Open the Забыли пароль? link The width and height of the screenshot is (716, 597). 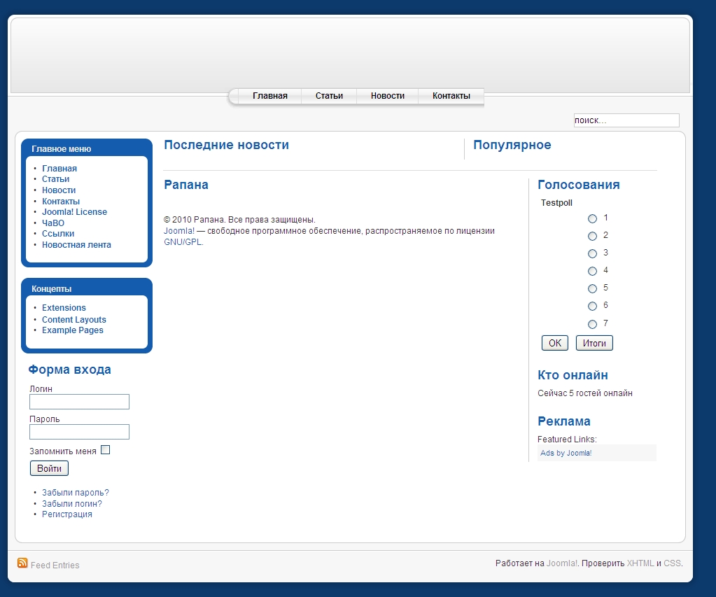[x=76, y=493]
